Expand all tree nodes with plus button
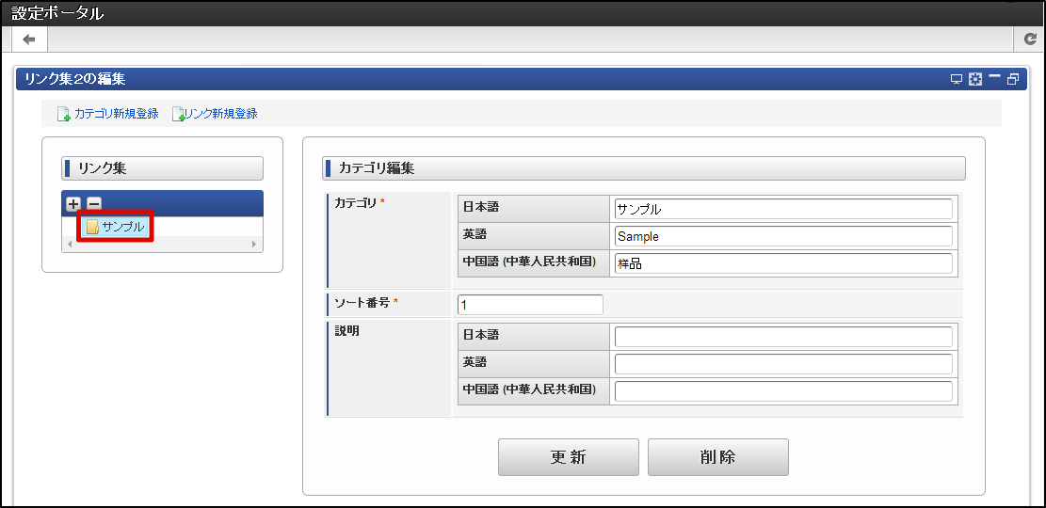1046x508 pixels. (x=73, y=204)
